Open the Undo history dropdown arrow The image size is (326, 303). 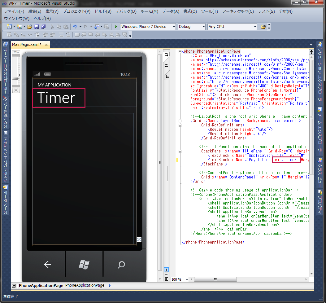click(80, 27)
